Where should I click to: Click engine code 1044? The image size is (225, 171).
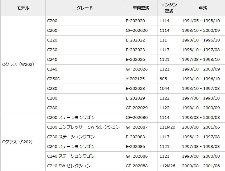[164, 89]
